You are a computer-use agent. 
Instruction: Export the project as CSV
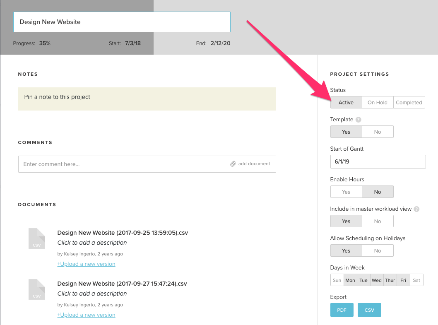click(x=369, y=310)
